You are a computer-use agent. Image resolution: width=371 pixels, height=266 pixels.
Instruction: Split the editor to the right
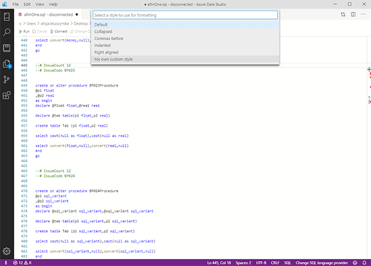(353, 14)
